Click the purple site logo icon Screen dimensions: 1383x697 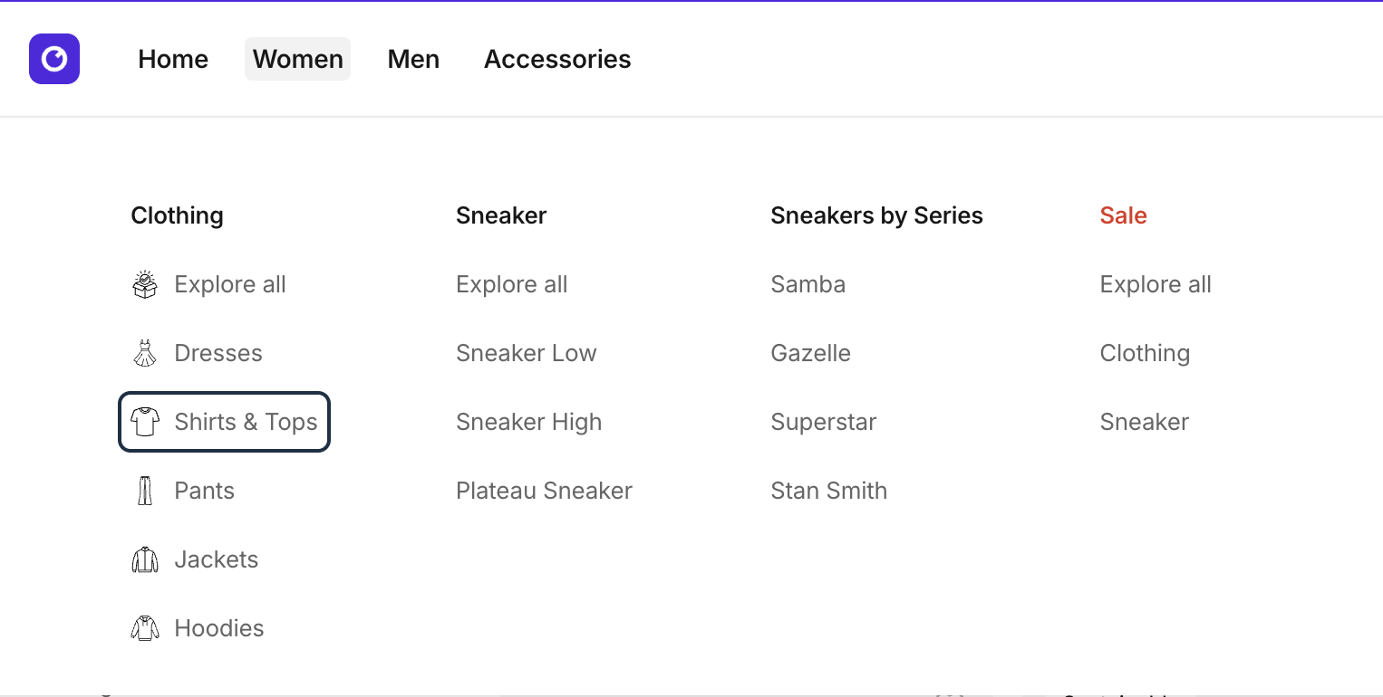(54, 59)
